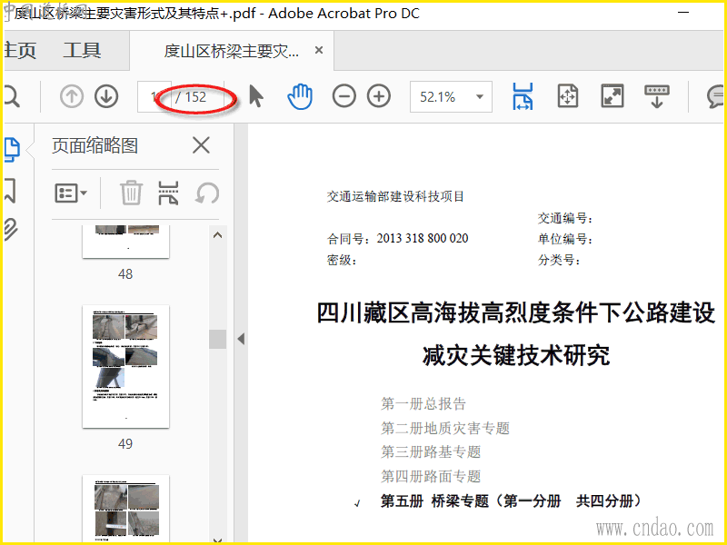Close the 页面缩略图 panel
The width and height of the screenshot is (727, 545).
(x=201, y=145)
